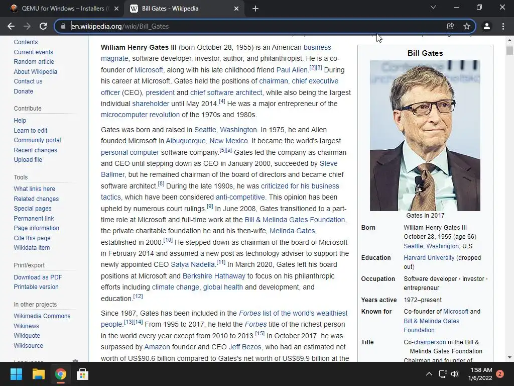Click the page scrollbar down arrow
The image size is (514, 386).
509,357
